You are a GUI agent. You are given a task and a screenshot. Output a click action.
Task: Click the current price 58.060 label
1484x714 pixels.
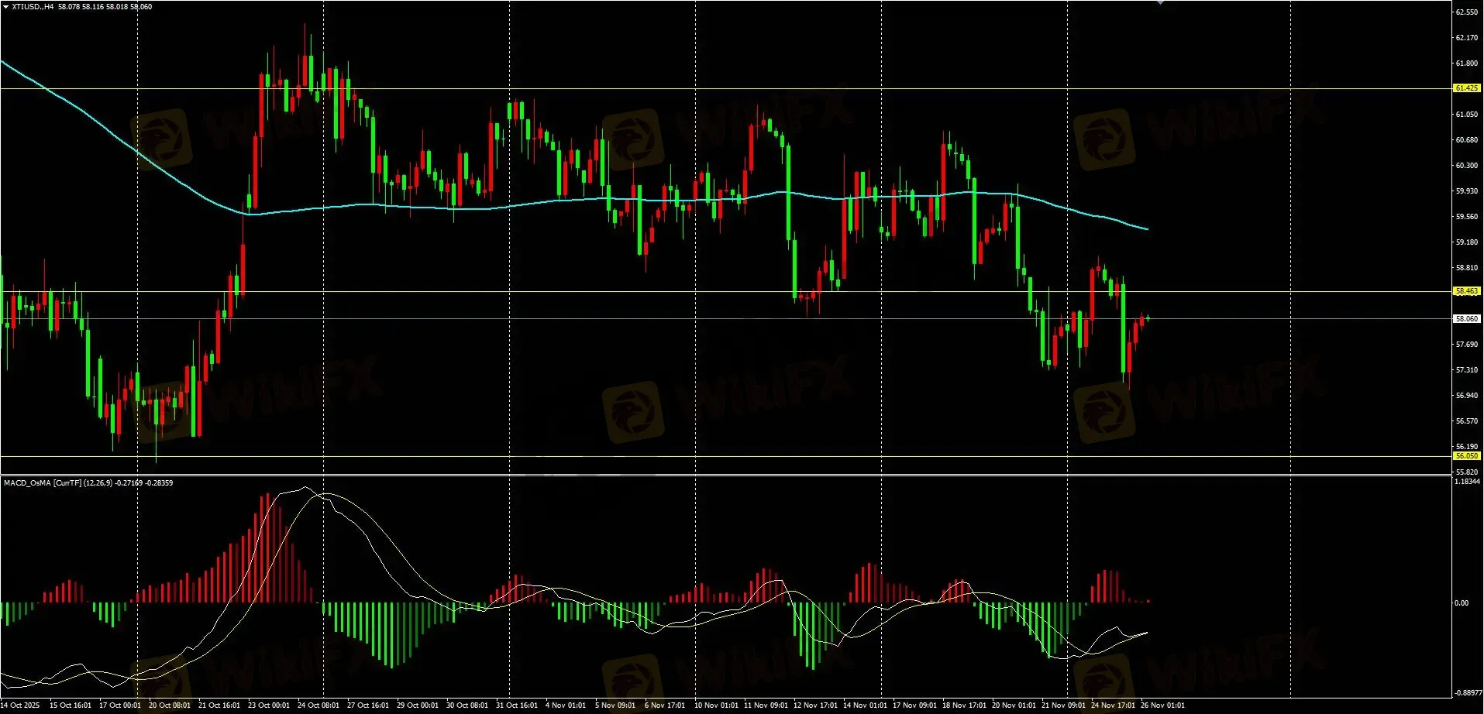pyautogui.click(x=1467, y=318)
